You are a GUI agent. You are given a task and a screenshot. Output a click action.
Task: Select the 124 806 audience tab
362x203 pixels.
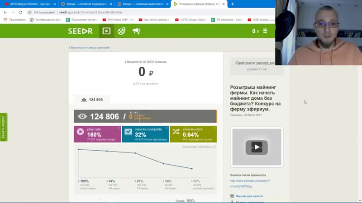[x=92, y=100]
